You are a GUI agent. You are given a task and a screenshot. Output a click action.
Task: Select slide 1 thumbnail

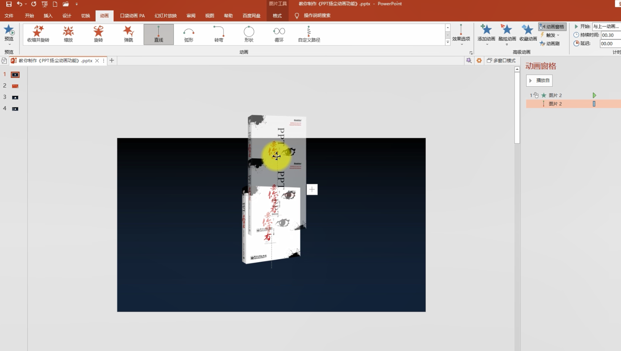[15, 74]
